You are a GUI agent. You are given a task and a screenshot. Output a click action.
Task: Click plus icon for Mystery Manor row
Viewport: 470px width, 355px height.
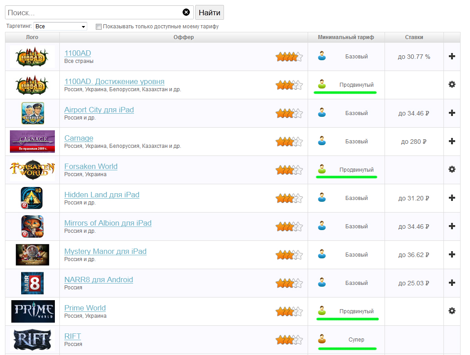tap(452, 254)
